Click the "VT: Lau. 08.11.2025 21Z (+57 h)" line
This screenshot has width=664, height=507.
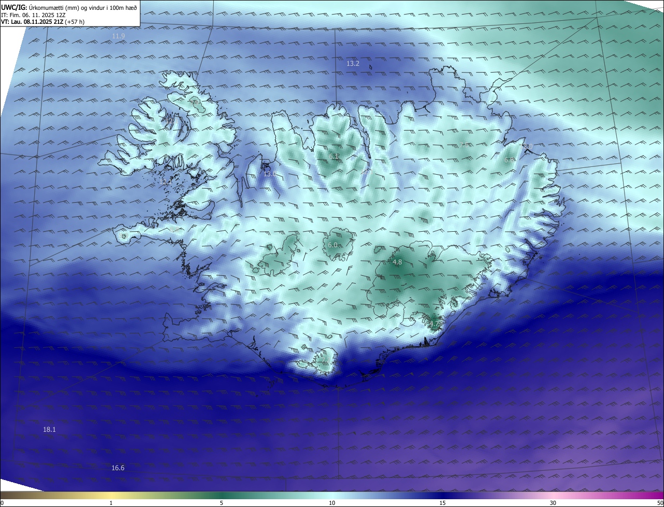[43, 22]
